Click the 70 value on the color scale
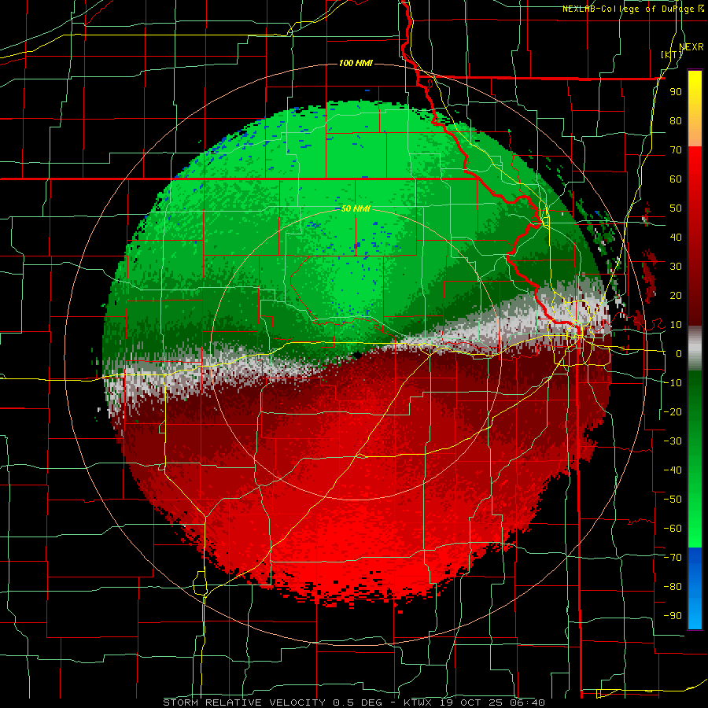 click(676, 150)
